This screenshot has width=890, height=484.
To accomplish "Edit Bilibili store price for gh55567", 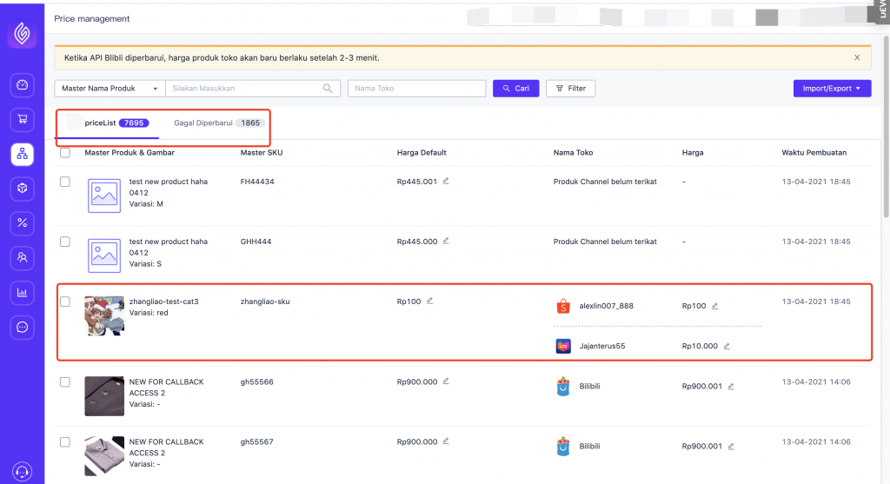I will [731, 447].
